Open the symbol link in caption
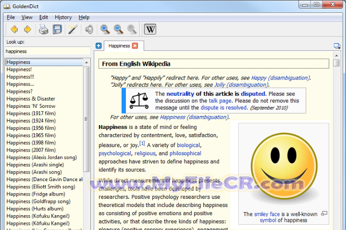346x230 pixels. 268,220
